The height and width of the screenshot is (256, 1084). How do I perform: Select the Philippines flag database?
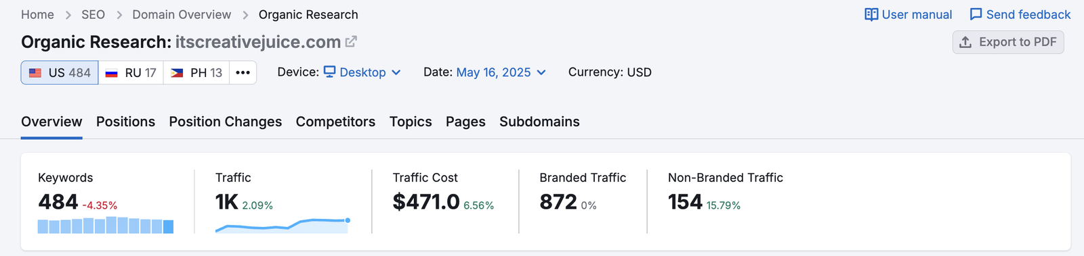click(x=196, y=72)
